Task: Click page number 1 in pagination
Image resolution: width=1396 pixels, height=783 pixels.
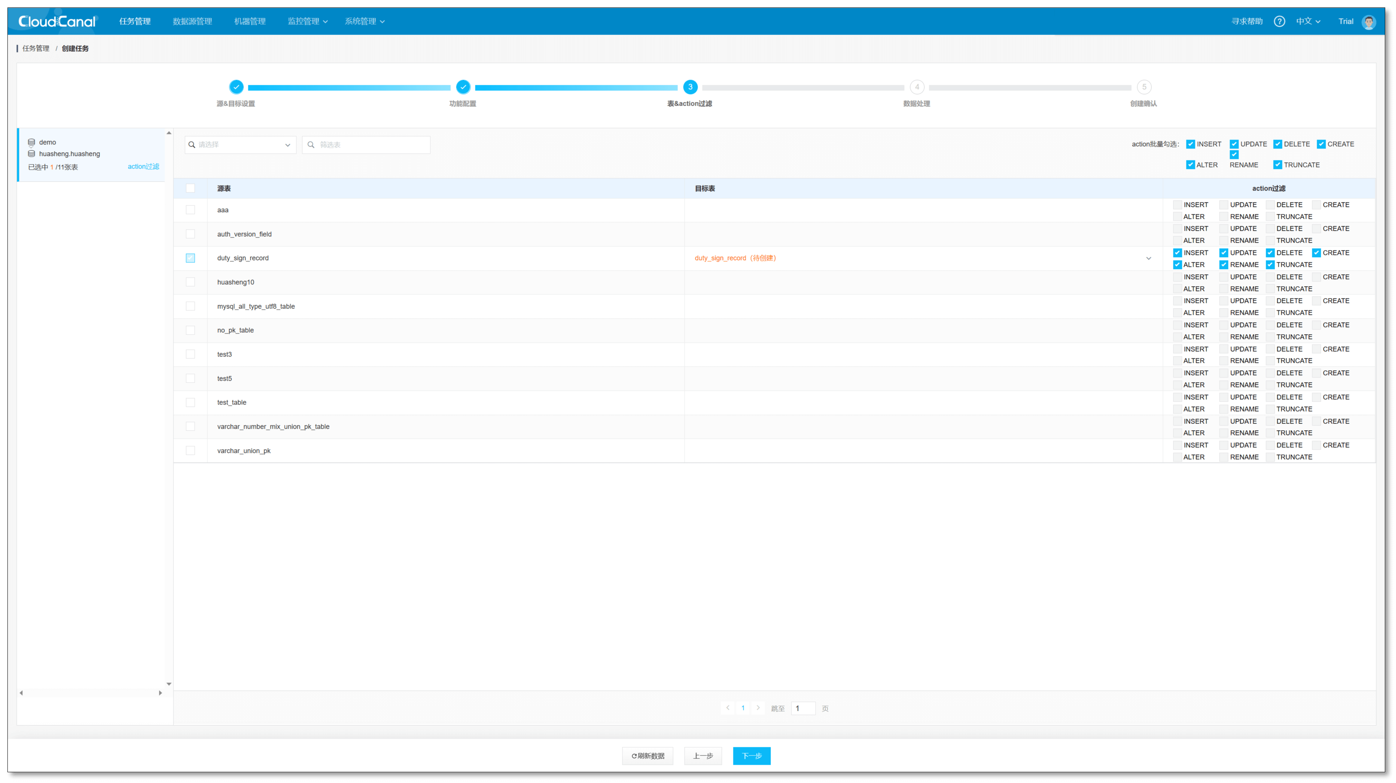Action: [743, 708]
